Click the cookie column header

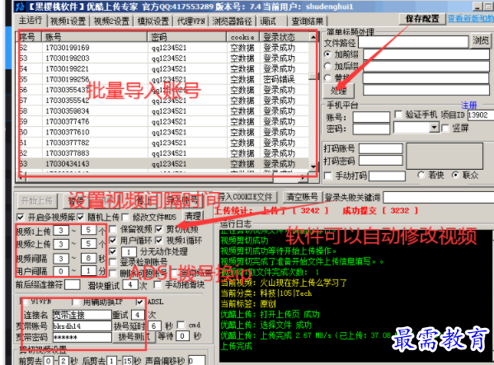pyautogui.click(x=243, y=37)
